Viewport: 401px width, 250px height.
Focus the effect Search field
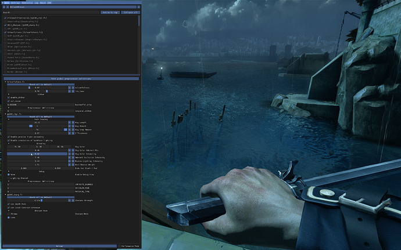pyautogui.click(x=51, y=12)
